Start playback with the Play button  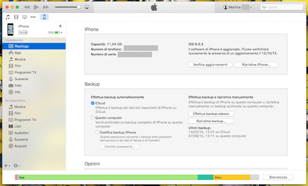pos(36,7)
